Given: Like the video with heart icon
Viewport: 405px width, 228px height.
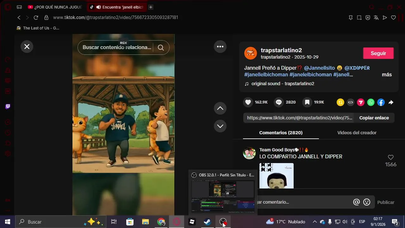Looking at the screenshot, I should click(248, 102).
